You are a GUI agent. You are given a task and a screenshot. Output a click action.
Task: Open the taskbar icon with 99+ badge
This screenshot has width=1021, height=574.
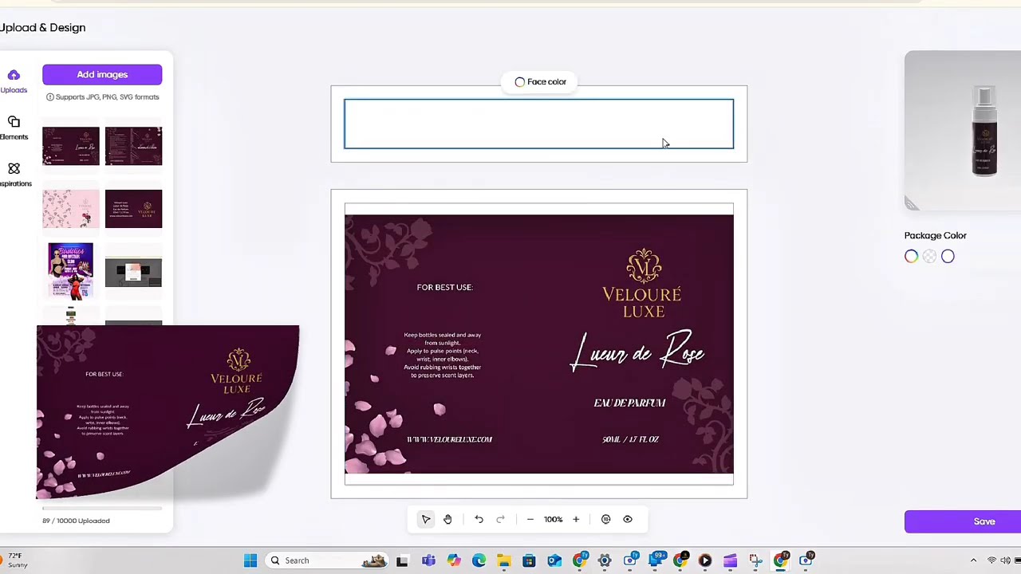point(656,560)
